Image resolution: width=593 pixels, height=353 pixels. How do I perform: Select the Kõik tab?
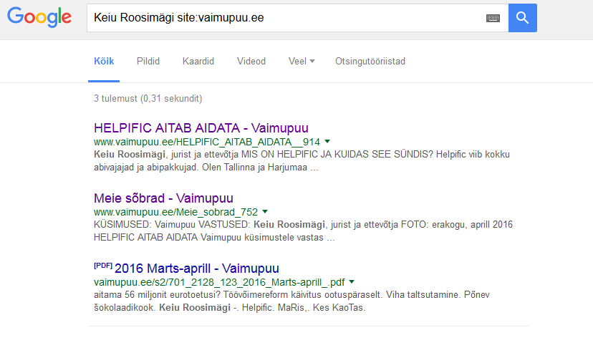click(x=104, y=62)
